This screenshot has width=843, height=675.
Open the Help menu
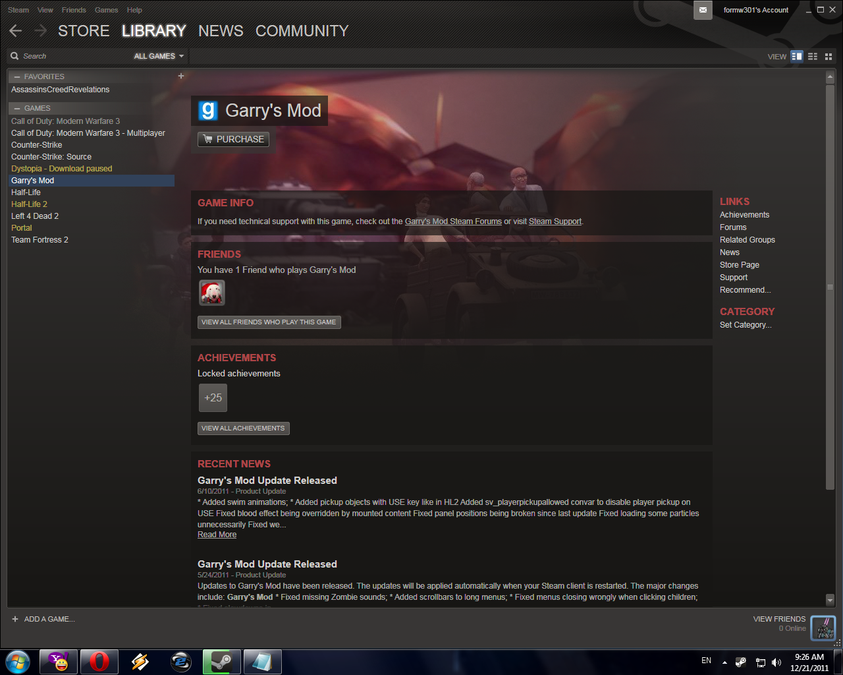[x=134, y=10]
